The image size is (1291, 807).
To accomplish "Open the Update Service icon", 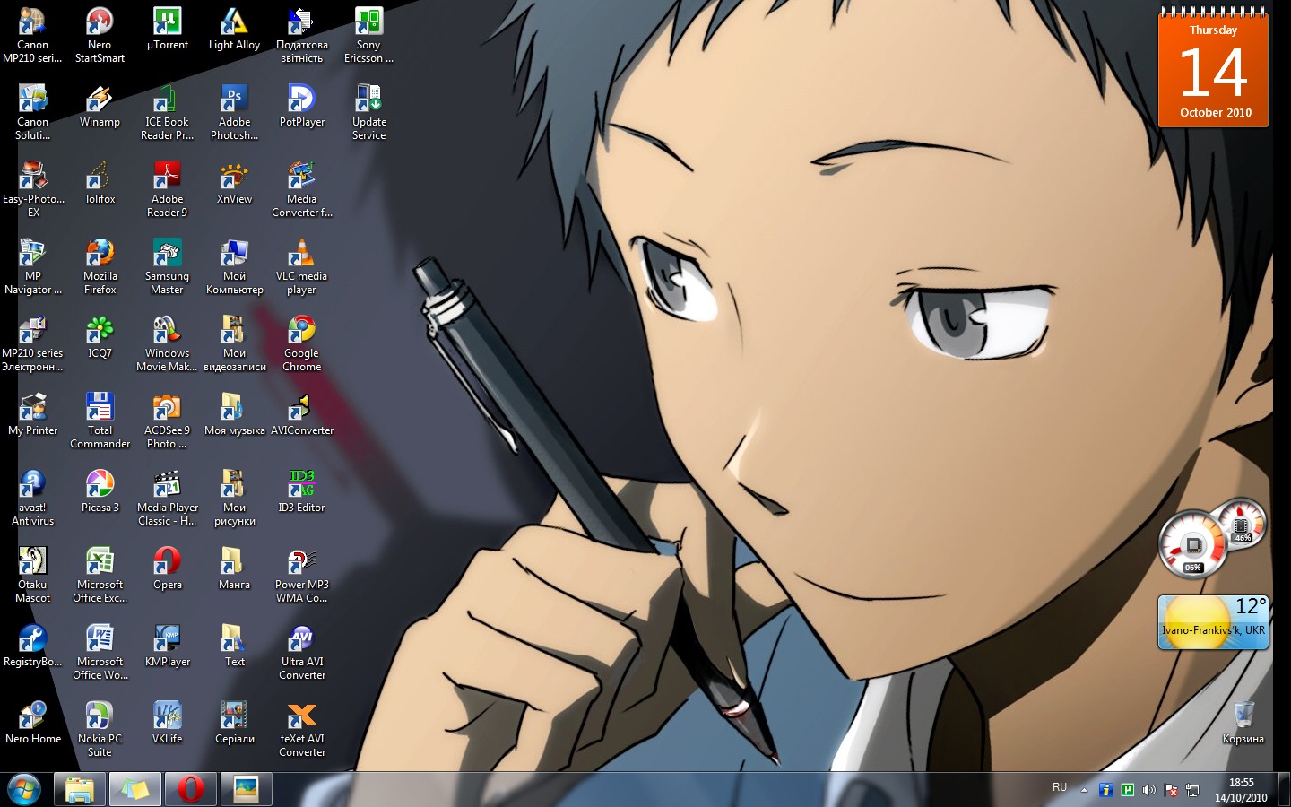I will point(368,113).
